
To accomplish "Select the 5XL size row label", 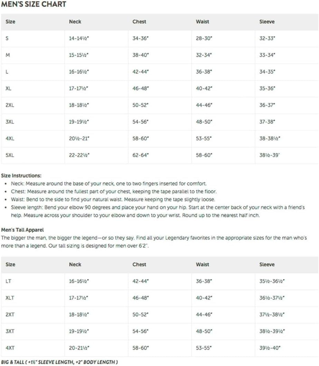I will (x=10, y=155).
